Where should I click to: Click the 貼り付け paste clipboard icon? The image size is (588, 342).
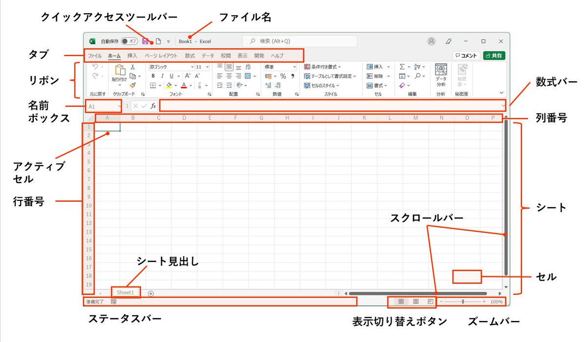[120, 70]
